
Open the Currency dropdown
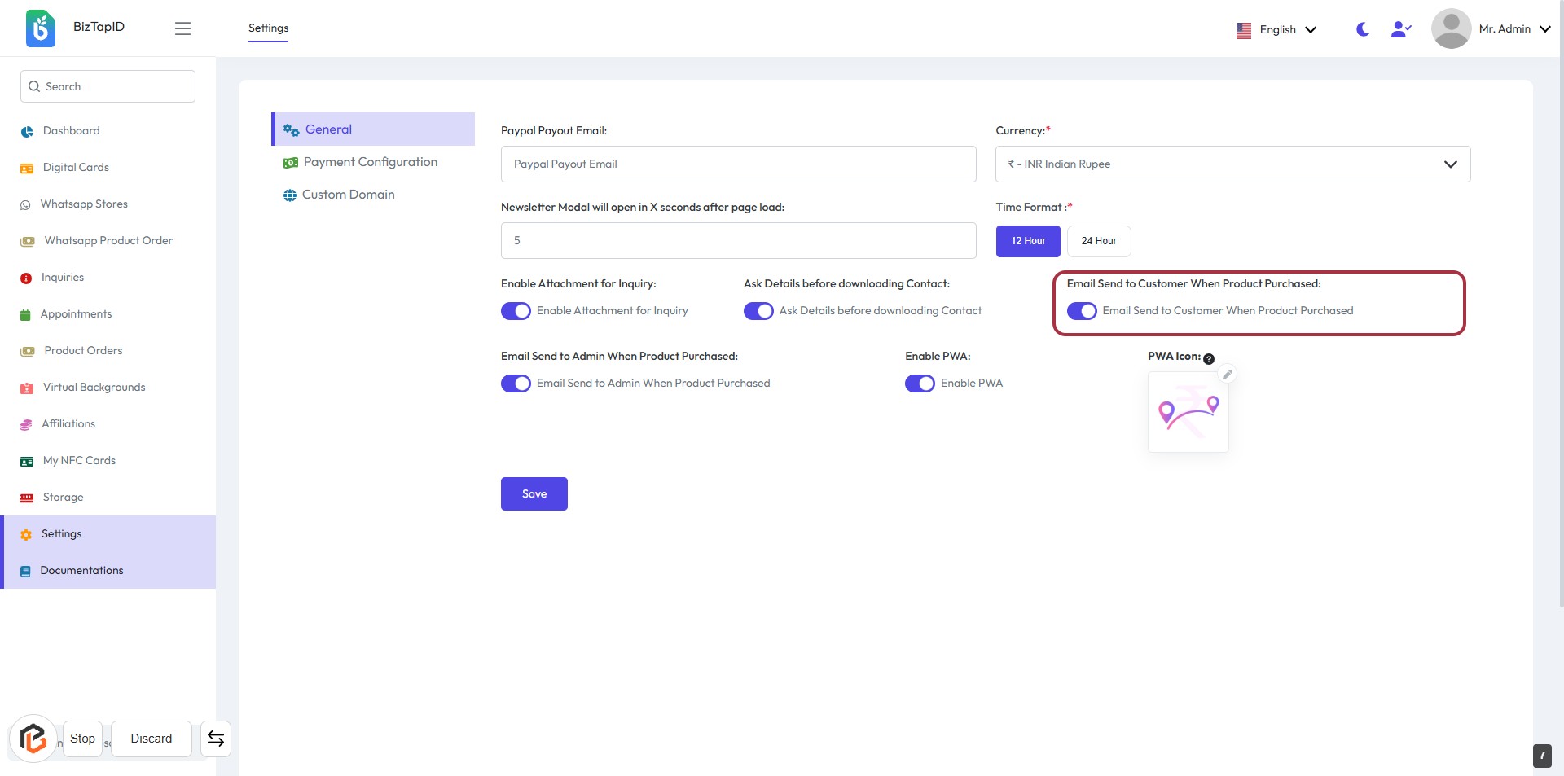tap(1232, 164)
